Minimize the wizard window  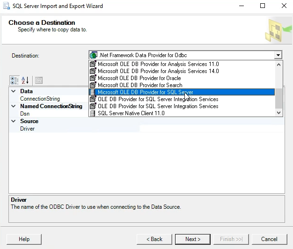coord(242,6)
